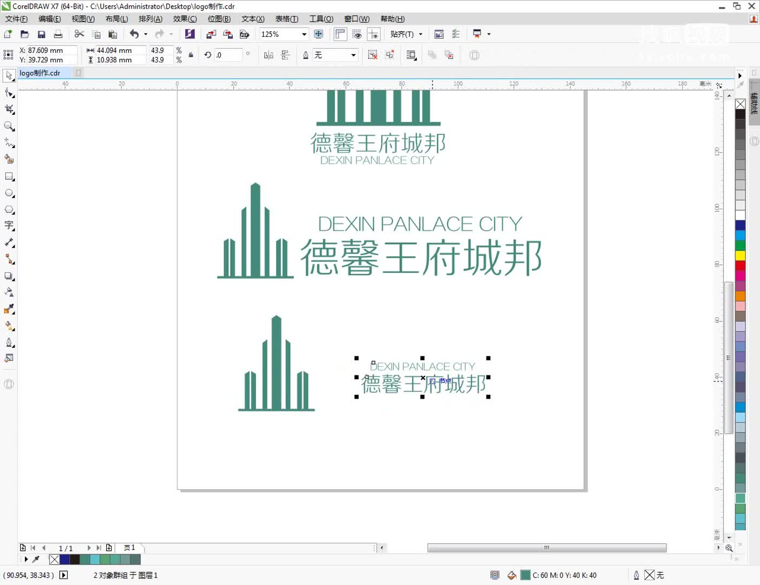Image resolution: width=760 pixels, height=585 pixels.
Task: Click the no-color X swatch in palette
Action: click(740, 104)
